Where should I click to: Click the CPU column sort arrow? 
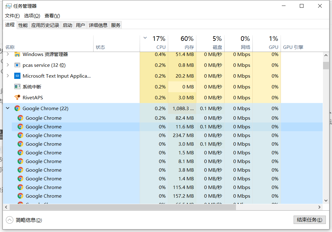[x=145, y=38]
